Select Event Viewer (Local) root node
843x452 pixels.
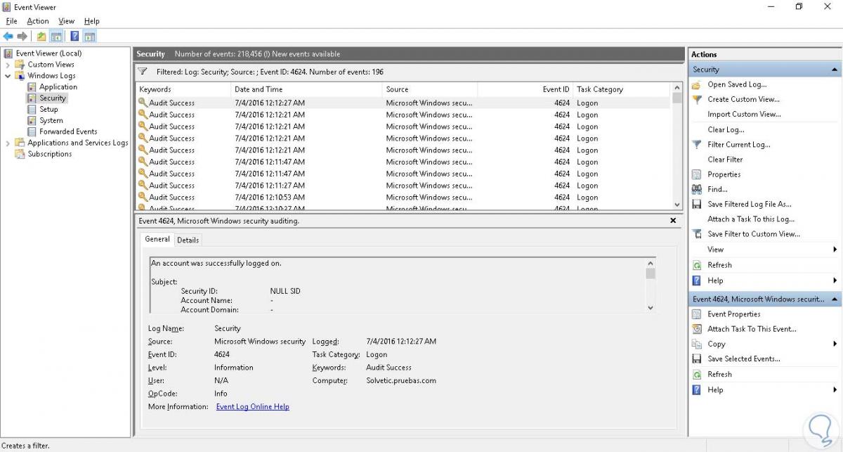[48, 53]
